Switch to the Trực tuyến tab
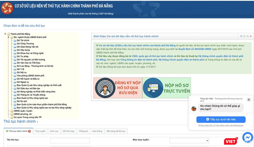The width and height of the screenshot is (254, 147). (40, 131)
